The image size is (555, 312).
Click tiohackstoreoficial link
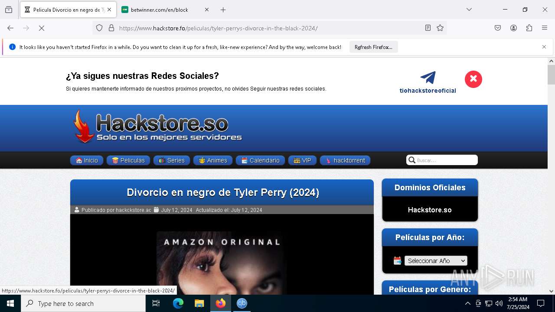click(x=428, y=91)
